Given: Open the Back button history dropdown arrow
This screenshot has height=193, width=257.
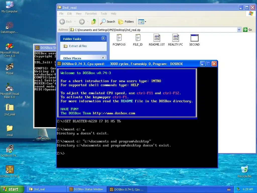Looking at the screenshot, I should [75, 22].
